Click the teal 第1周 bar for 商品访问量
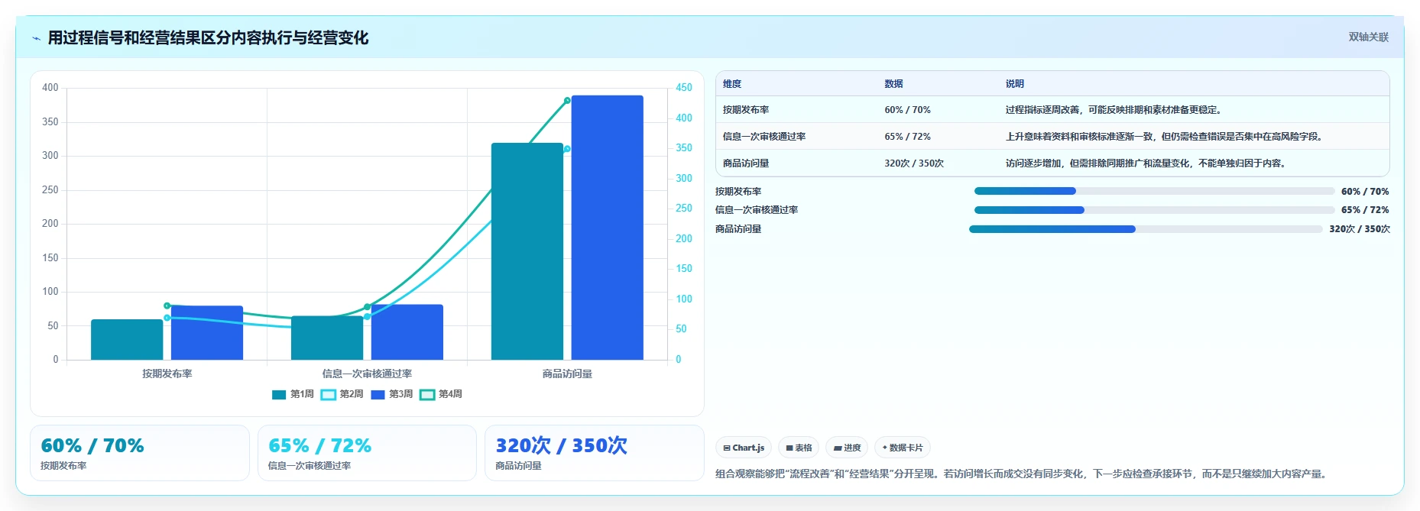This screenshot has height=511, width=1420. tap(527, 251)
